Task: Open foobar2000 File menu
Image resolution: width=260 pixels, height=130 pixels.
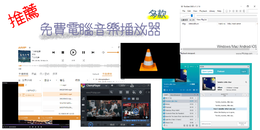Action: [184, 11]
